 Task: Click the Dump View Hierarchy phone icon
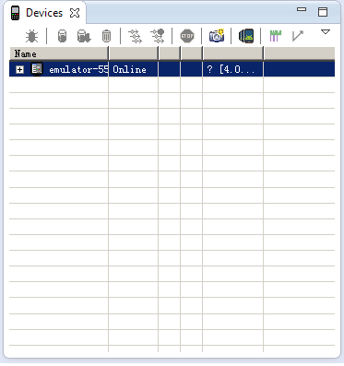(x=246, y=36)
